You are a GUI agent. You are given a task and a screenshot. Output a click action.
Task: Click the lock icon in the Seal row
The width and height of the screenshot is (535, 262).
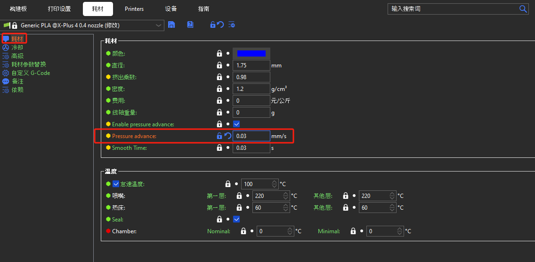coord(219,219)
